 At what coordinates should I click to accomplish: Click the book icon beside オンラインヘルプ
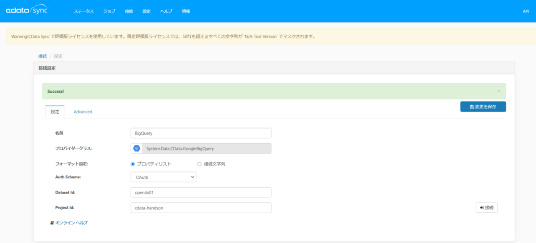click(52, 222)
